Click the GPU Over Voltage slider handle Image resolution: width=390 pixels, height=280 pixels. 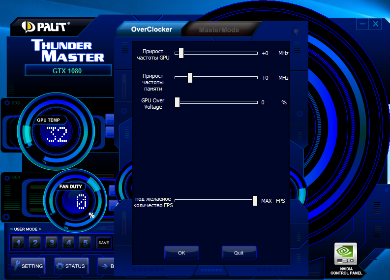[x=178, y=102]
